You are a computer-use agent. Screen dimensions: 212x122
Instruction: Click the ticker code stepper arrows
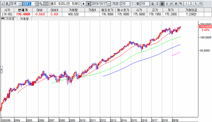click(x=36, y=4)
